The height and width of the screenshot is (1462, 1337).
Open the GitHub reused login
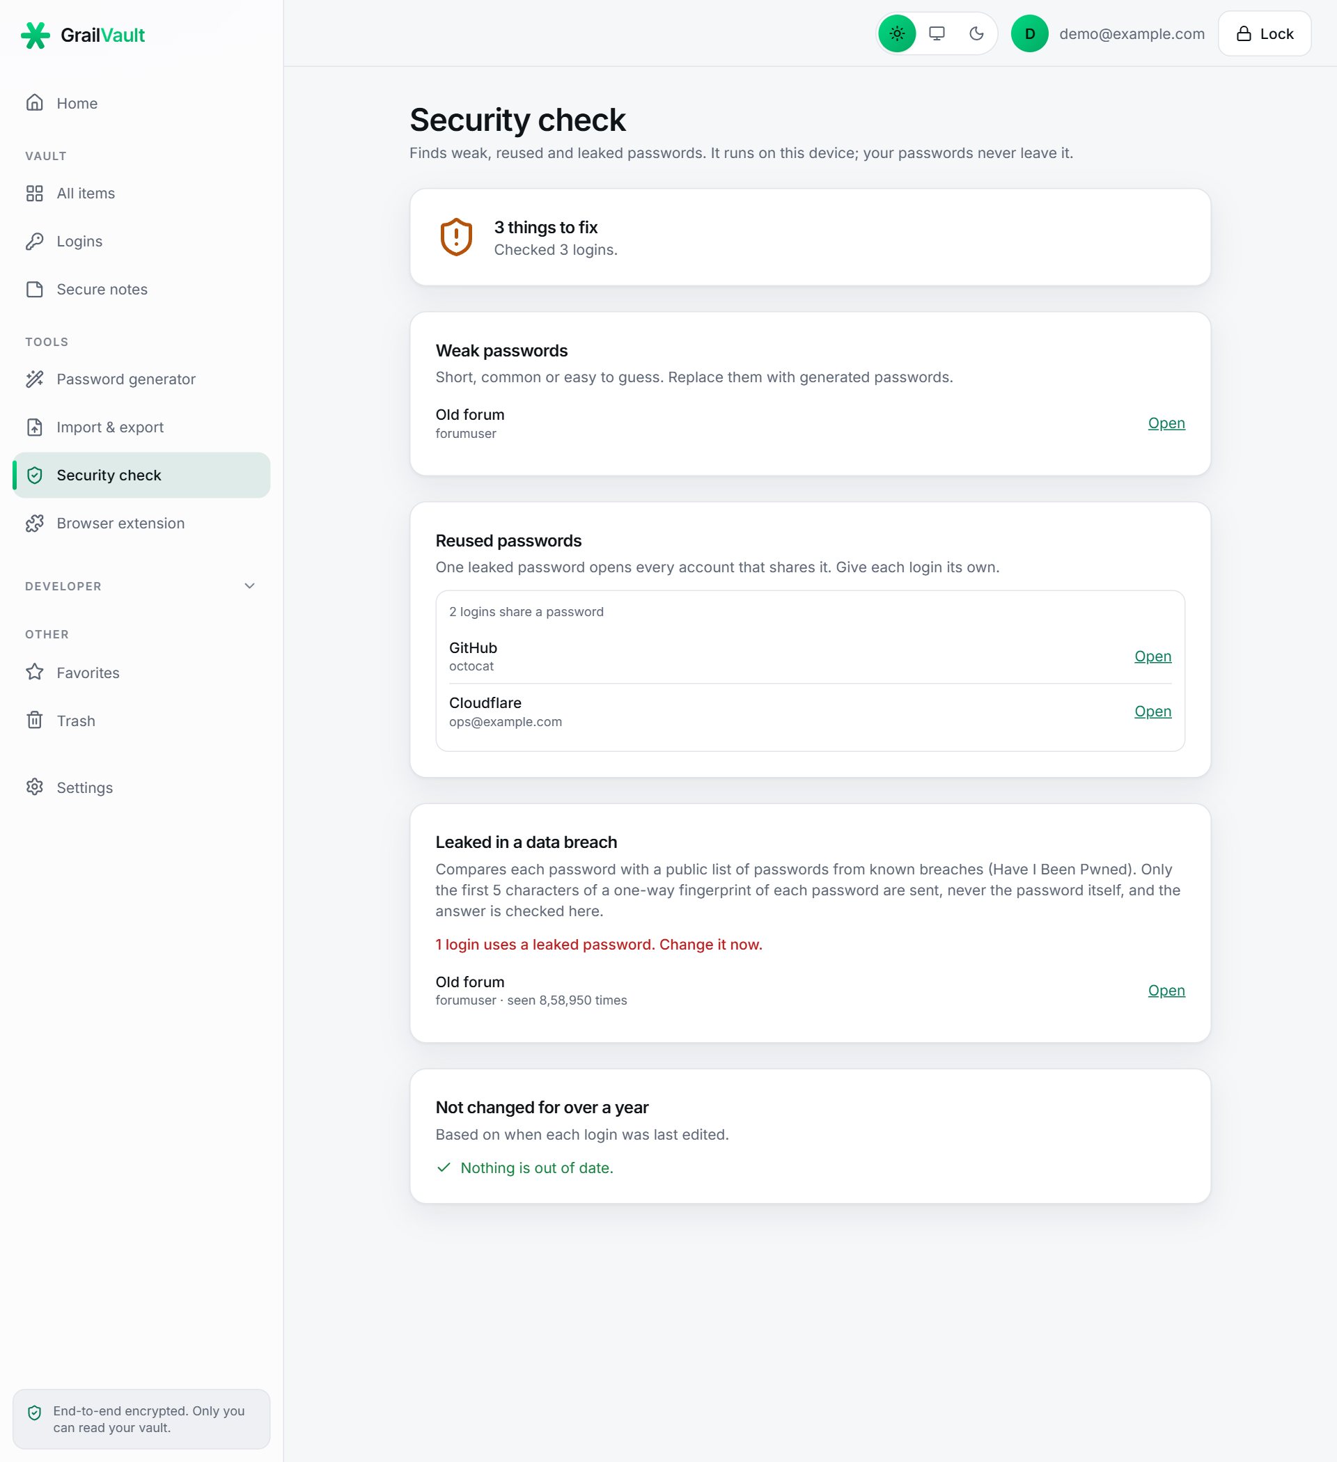[1152, 657]
